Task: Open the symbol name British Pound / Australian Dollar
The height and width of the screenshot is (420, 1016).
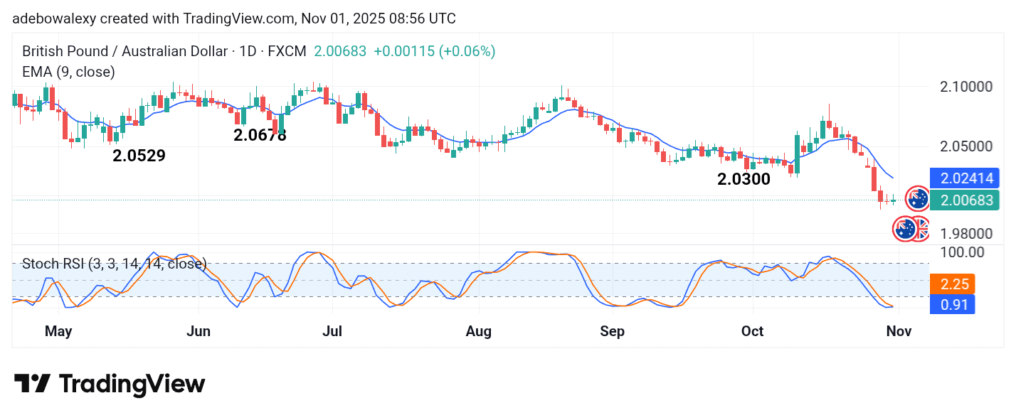Action: [x=128, y=51]
